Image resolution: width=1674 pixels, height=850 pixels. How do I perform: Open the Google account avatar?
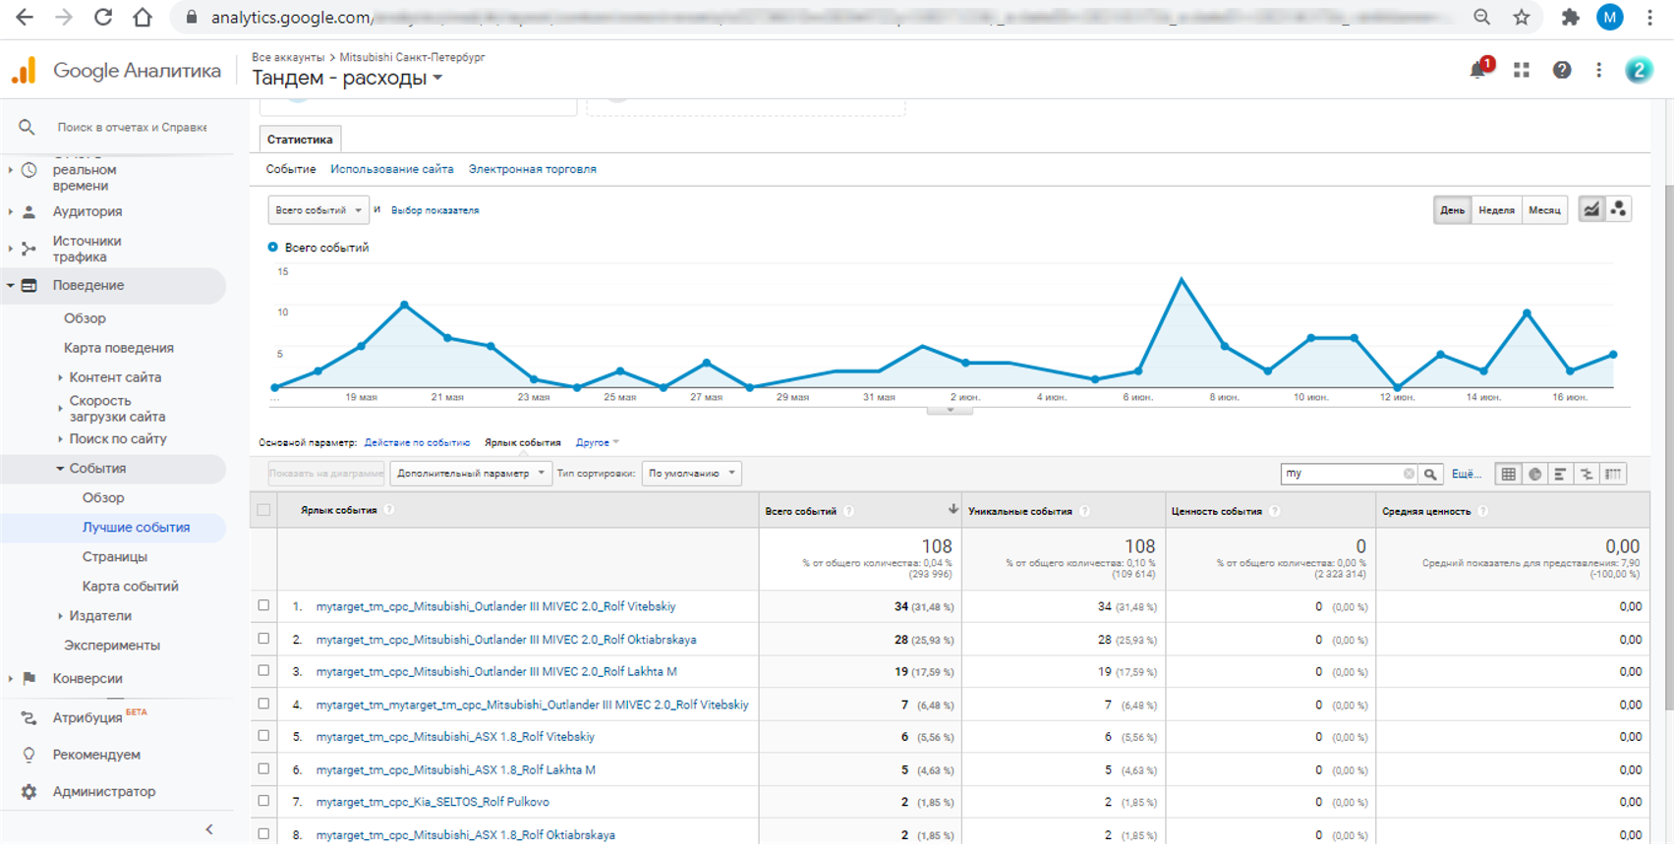point(1639,70)
